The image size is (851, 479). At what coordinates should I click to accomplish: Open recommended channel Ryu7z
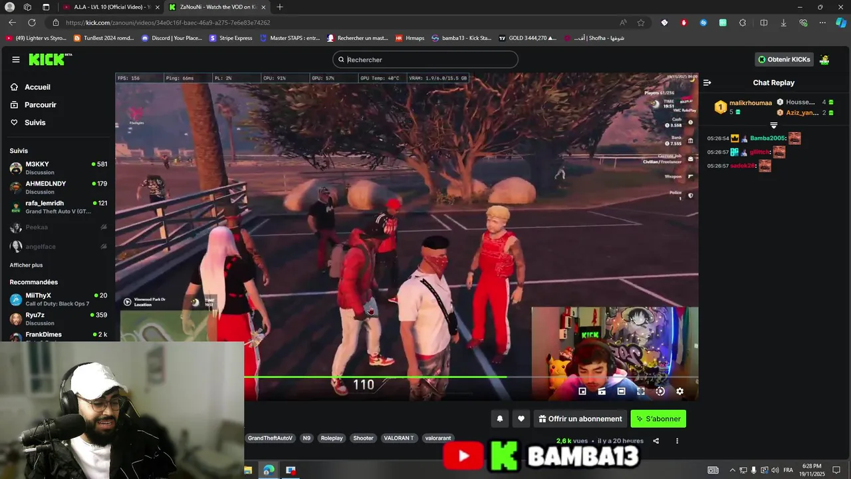coord(59,319)
